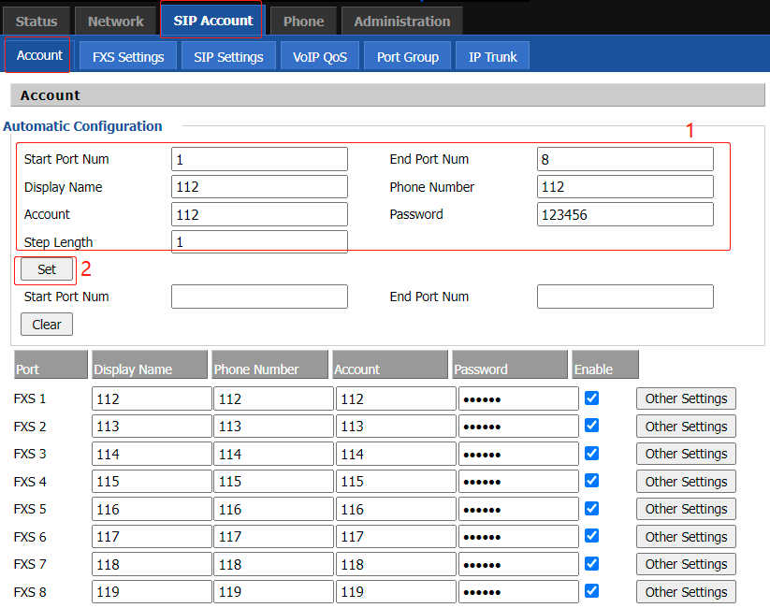
Task: Open Other Settings for FXS 2
Action: coord(686,427)
